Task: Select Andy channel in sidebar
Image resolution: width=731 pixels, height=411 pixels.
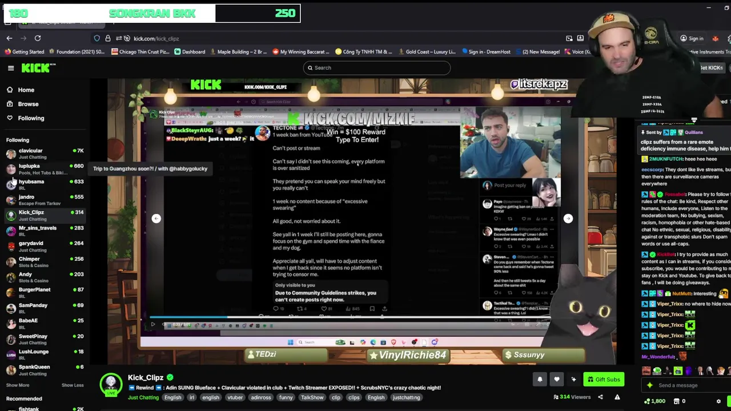Action: tap(45, 277)
